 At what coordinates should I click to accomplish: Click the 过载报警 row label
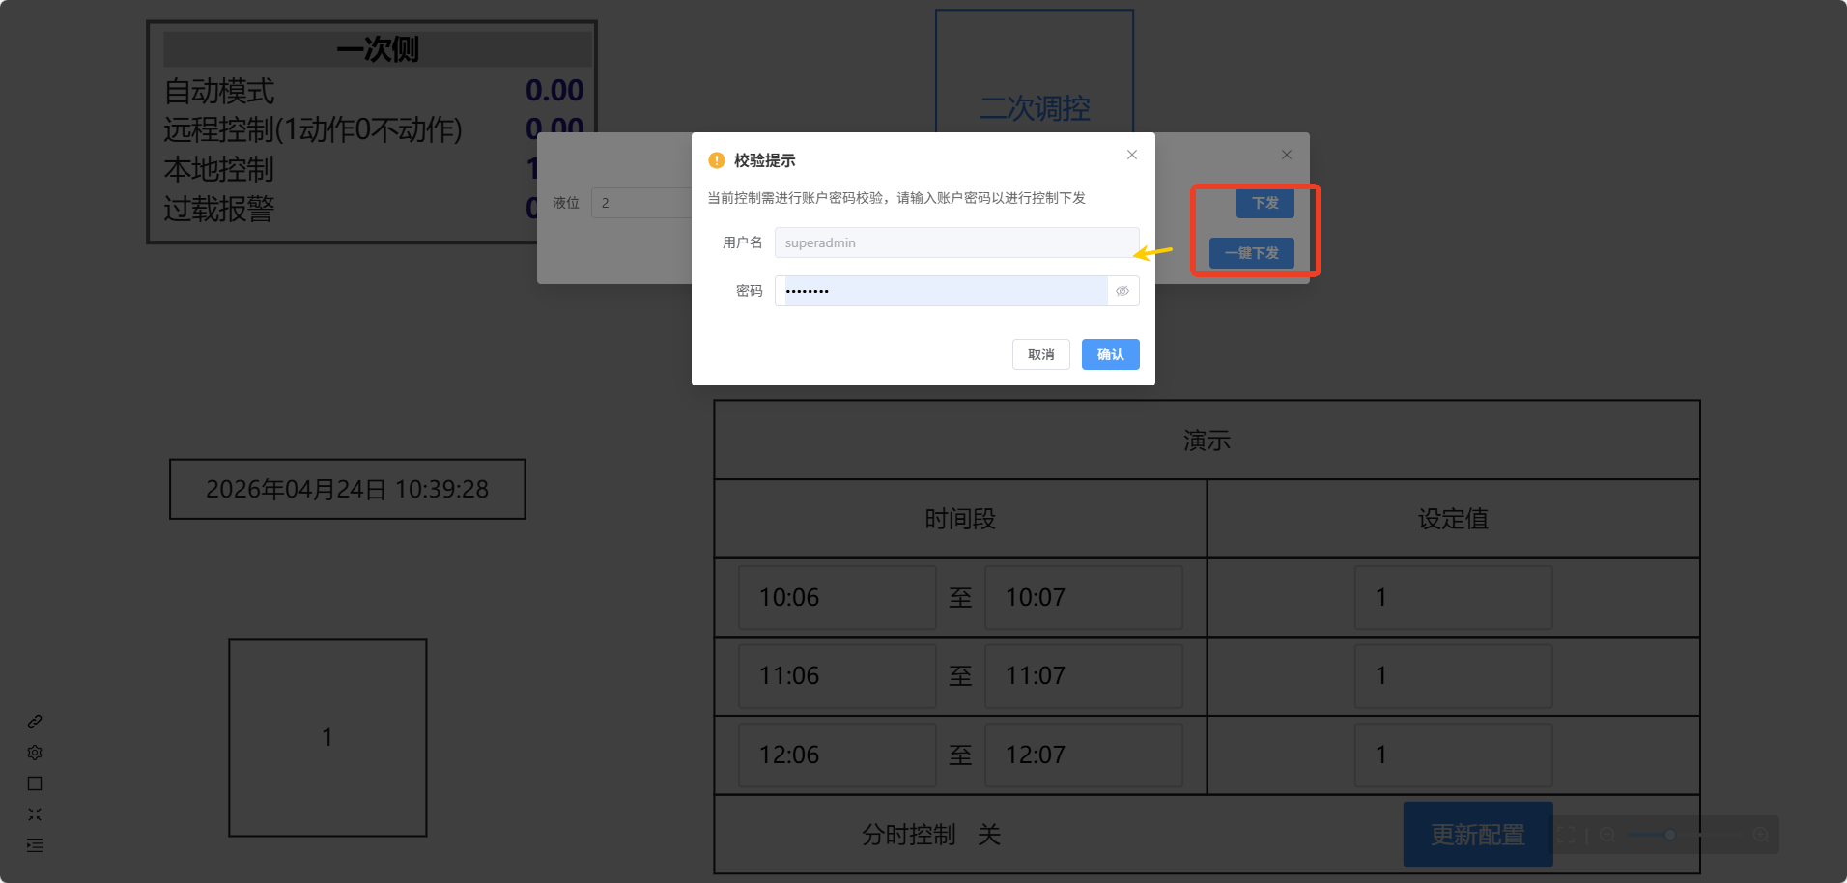(x=219, y=209)
